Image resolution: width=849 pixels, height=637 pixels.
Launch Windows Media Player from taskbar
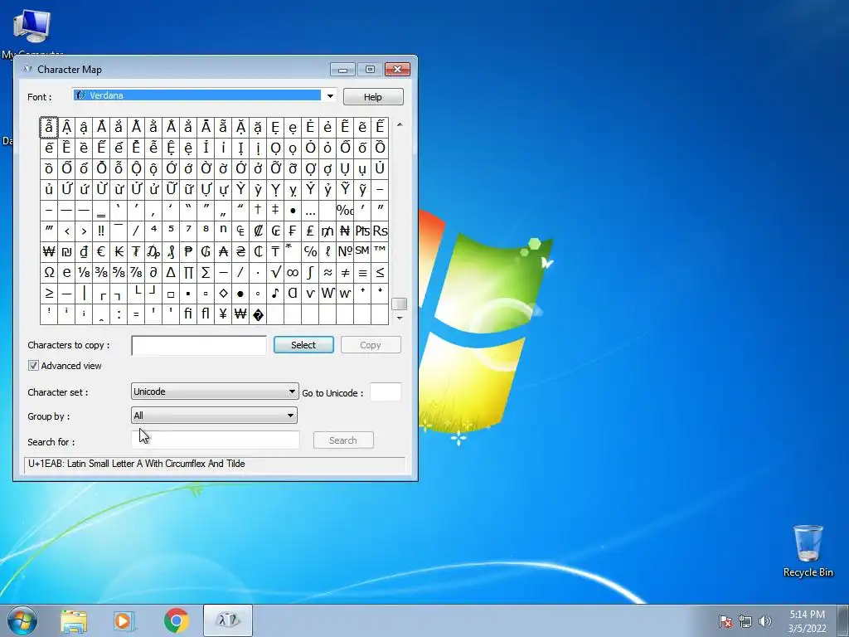[x=124, y=620]
